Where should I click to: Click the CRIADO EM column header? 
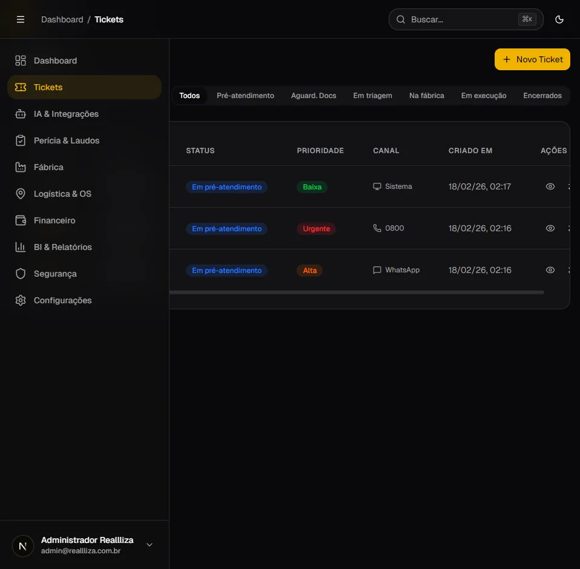point(470,151)
